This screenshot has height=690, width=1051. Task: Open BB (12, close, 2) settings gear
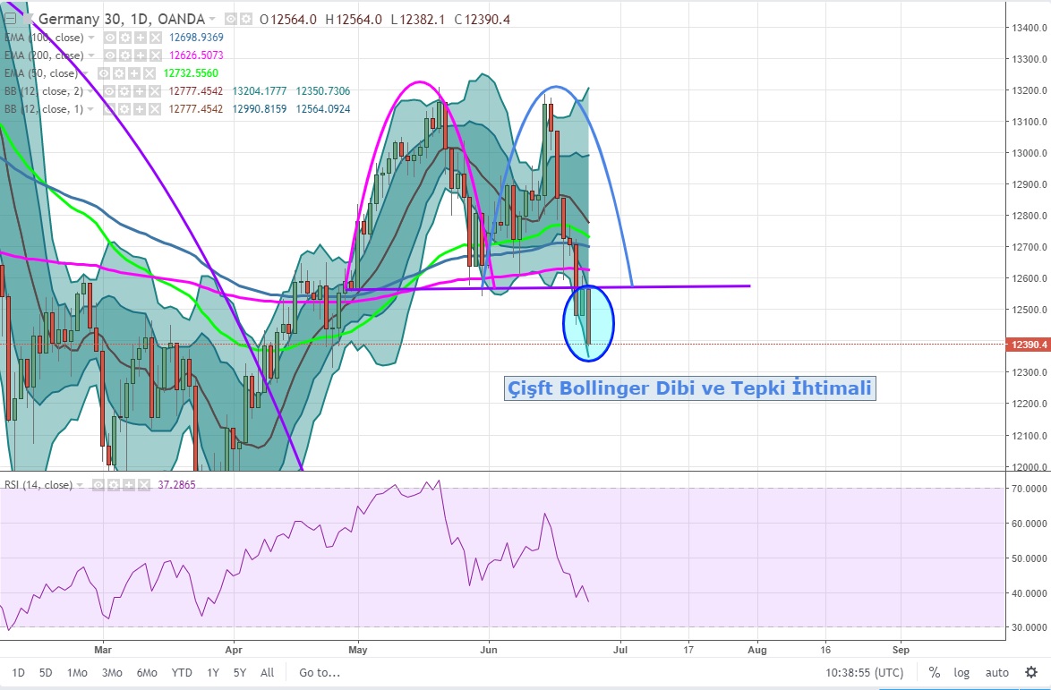[126, 91]
